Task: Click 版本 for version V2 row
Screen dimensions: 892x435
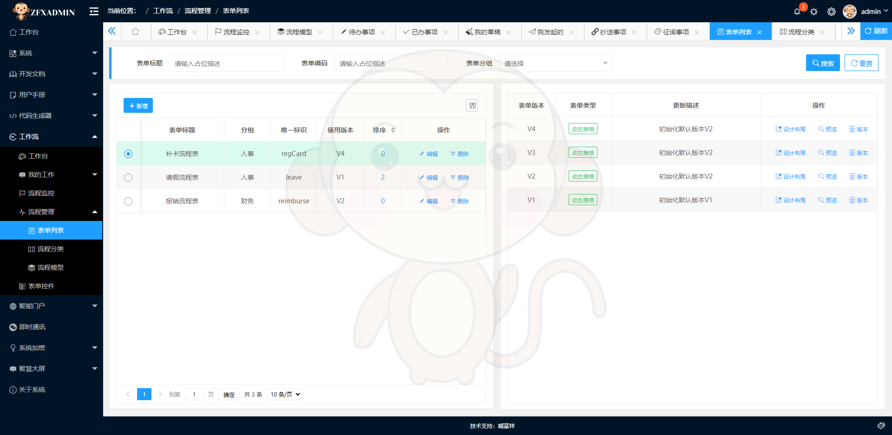Action: click(x=859, y=176)
